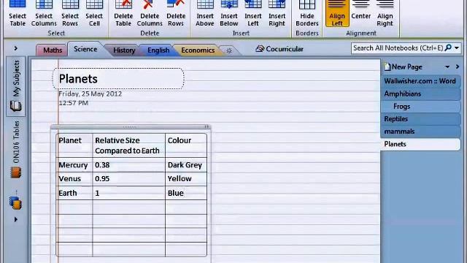Toggle Align Left alignment
The width and height of the screenshot is (467, 263).
(x=337, y=14)
